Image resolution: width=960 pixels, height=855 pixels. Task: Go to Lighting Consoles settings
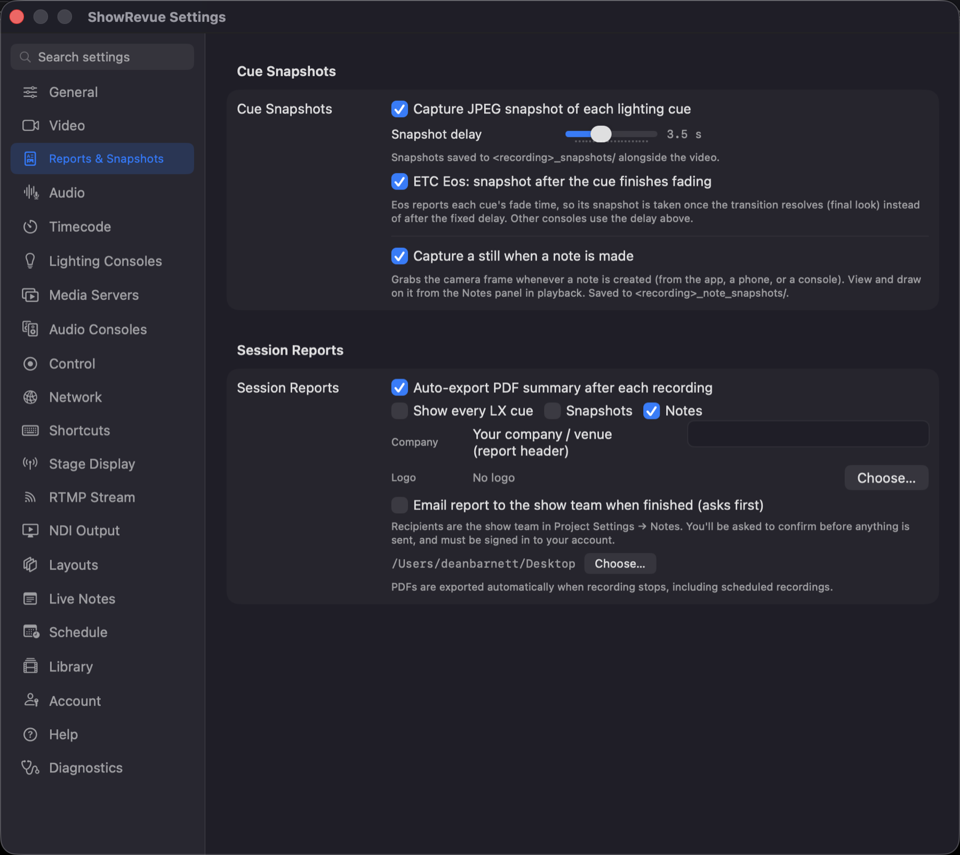click(x=102, y=261)
